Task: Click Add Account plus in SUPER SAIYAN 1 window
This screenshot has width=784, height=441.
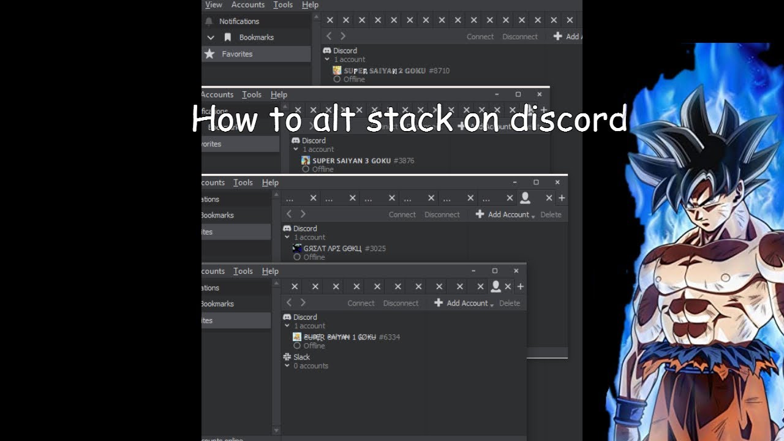Action: [439, 303]
